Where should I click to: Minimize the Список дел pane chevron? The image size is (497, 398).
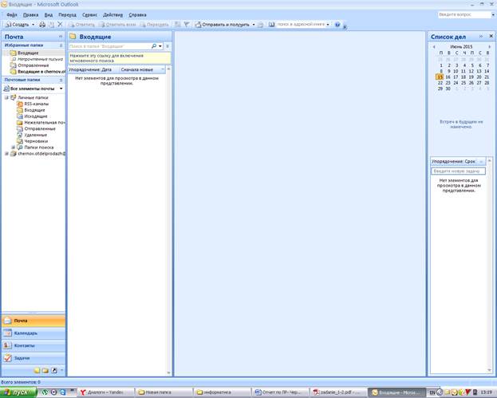[x=481, y=37]
